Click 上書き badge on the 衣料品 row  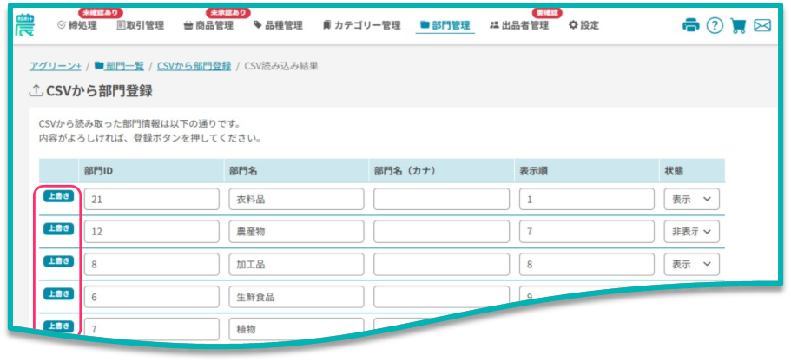[57, 196]
